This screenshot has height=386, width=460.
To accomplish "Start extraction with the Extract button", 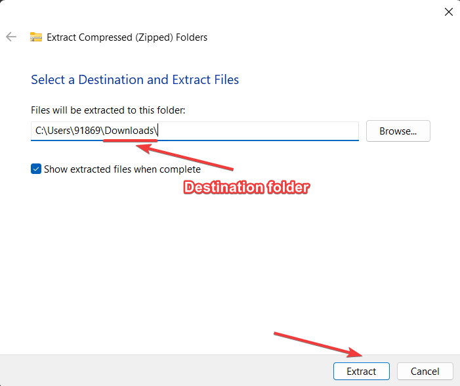I will (x=362, y=372).
